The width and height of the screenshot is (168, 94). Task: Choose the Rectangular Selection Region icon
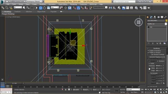tap(32, 8)
